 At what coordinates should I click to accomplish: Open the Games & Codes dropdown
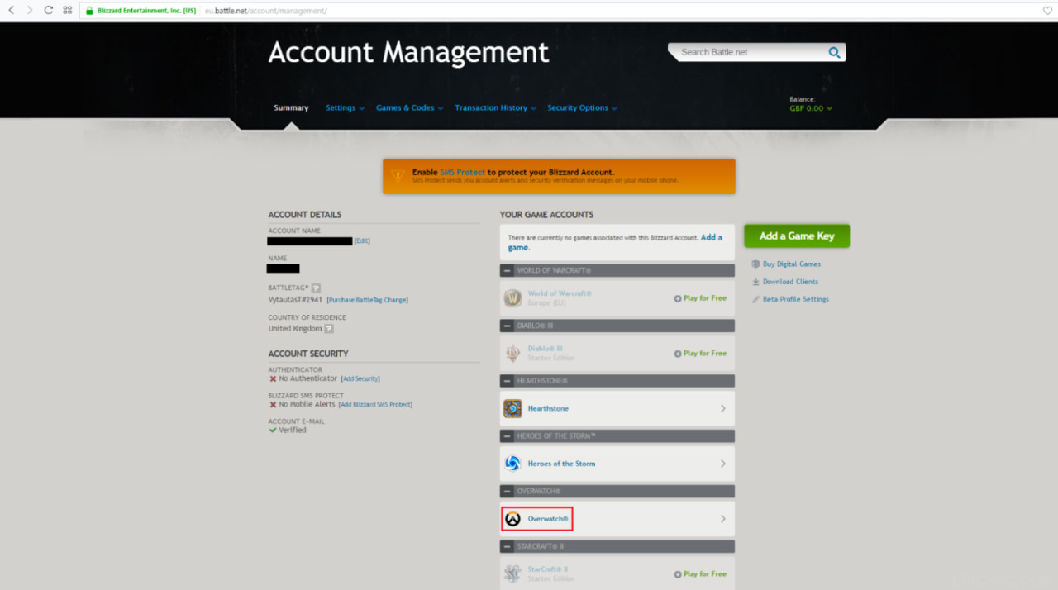point(409,107)
